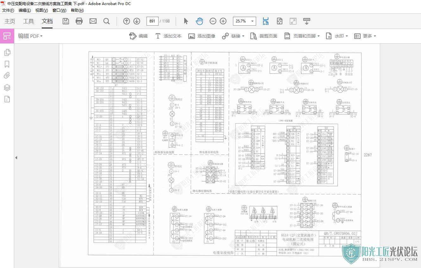Screen dimensions: 421x268
Task: Click 添加图像 add image tool
Action: point(202,36)
